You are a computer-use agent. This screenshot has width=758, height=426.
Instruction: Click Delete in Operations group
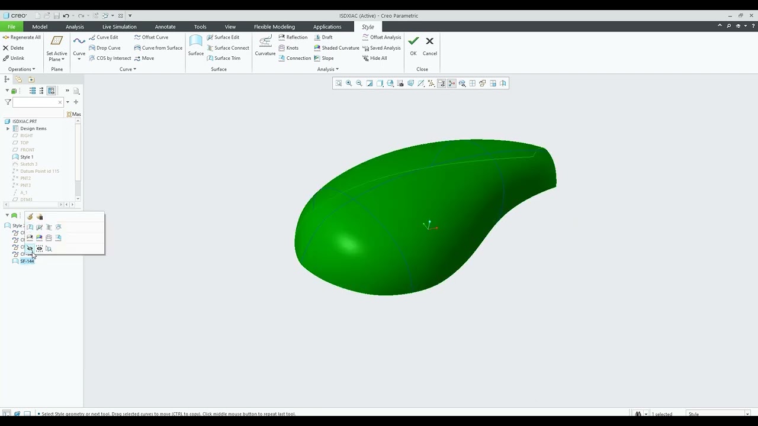click(14, 48)
